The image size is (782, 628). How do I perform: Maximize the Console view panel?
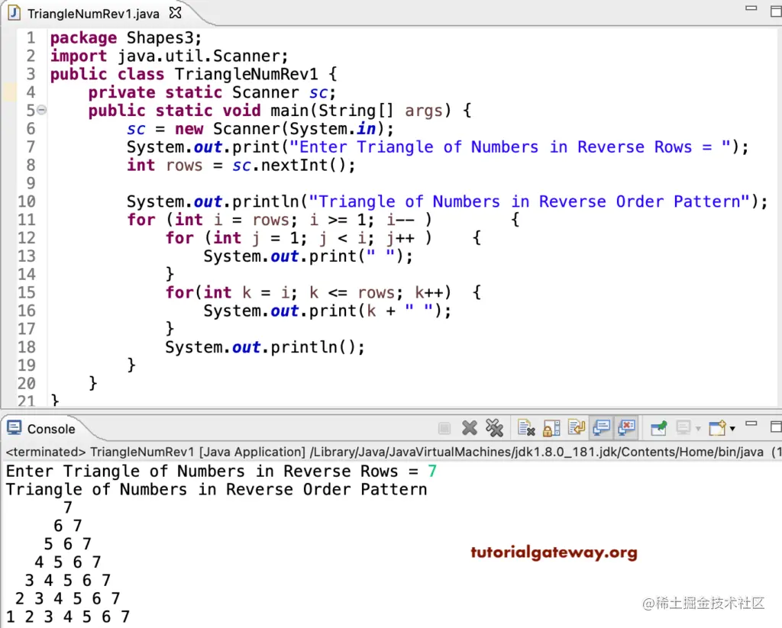[776, 427]
